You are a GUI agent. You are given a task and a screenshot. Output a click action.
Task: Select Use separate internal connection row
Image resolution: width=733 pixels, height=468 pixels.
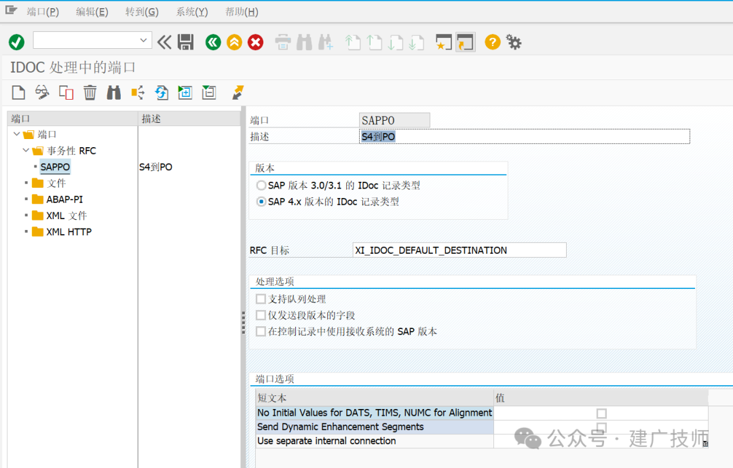point(375,441)
